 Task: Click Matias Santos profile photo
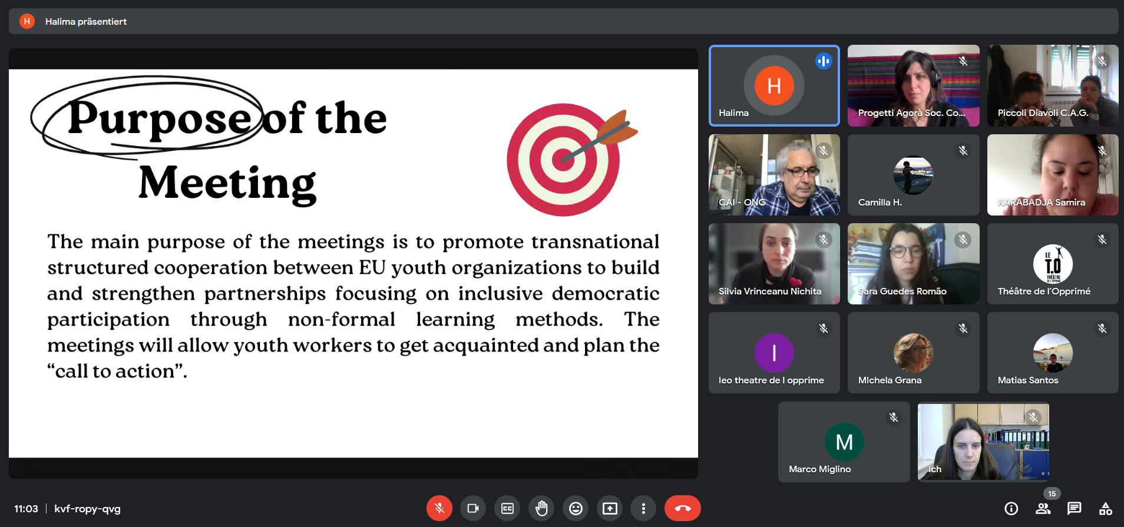click(1053, 353)
